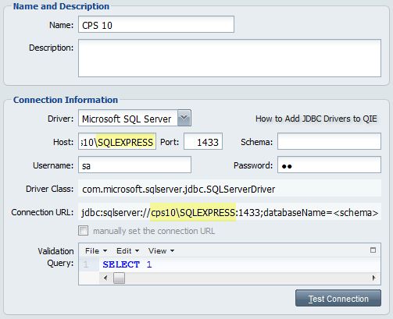
Task: Click the SELECT 1 query line
Action: coord(127,264)
